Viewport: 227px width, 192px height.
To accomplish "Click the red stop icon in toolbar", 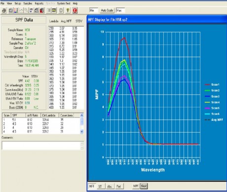I will (x=75, y=10).
